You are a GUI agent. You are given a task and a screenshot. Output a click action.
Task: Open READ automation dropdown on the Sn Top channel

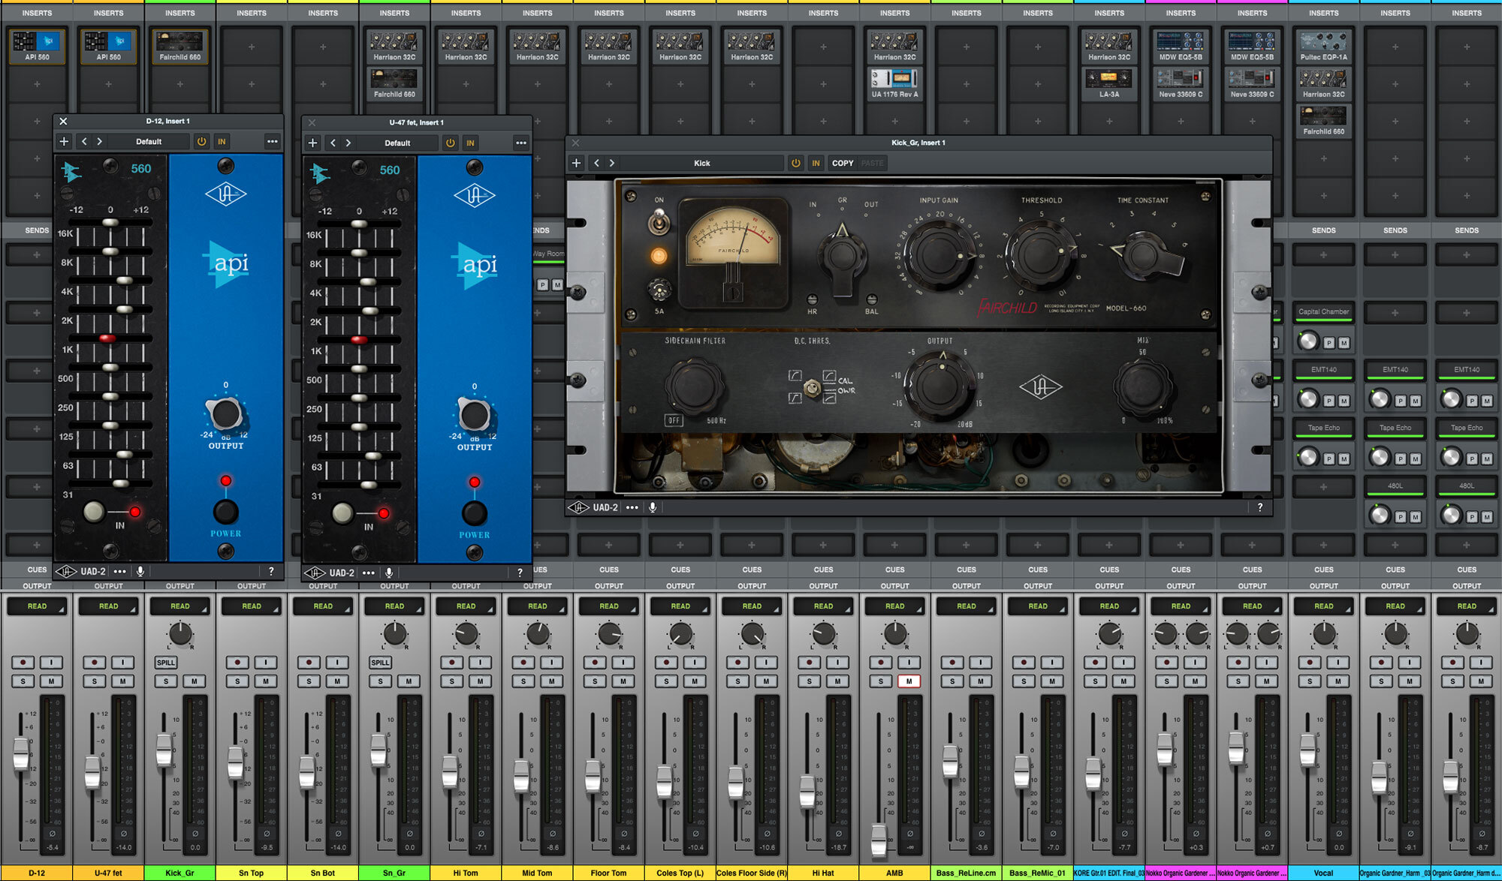tap(252, 606)
